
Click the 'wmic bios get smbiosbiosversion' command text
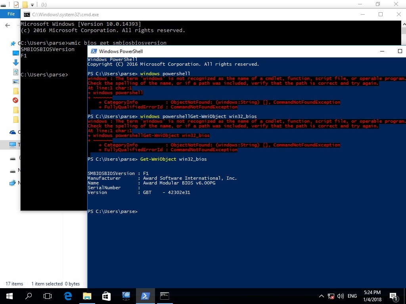[x=117, y=43]
